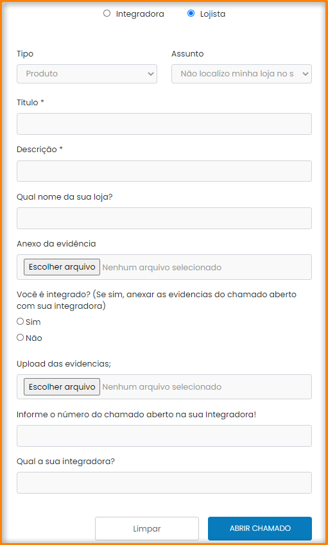The width and height of the screenshot is (328, 545).
Task: Click the 'Qual a sua integradora' input
Action: pyautogui.click(x=164, y=483)
